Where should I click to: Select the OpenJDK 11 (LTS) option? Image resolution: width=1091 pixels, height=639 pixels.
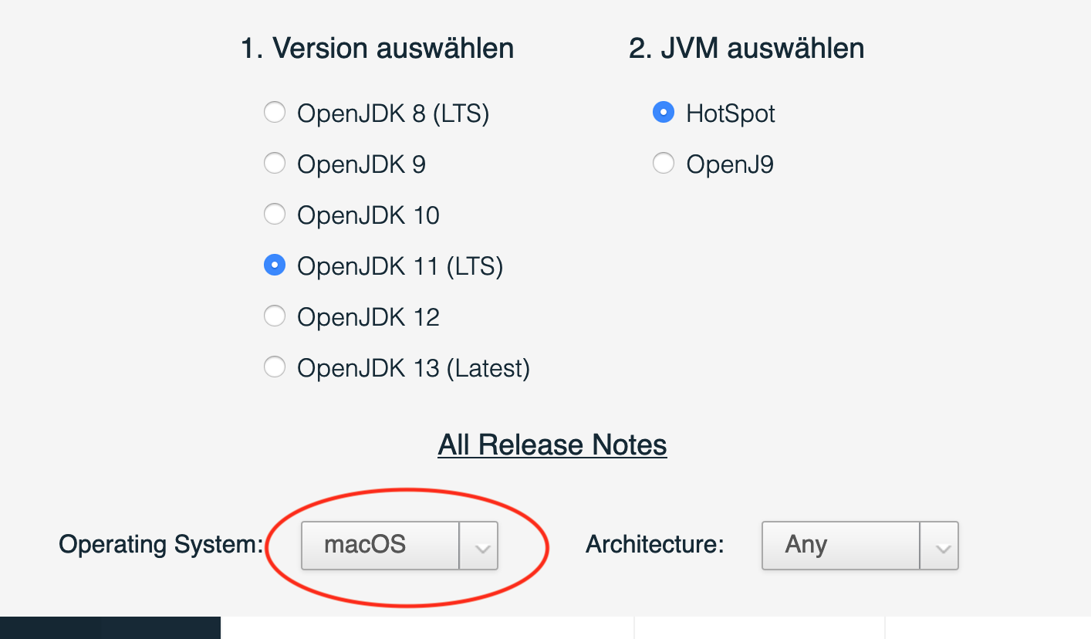coord(275,265)
